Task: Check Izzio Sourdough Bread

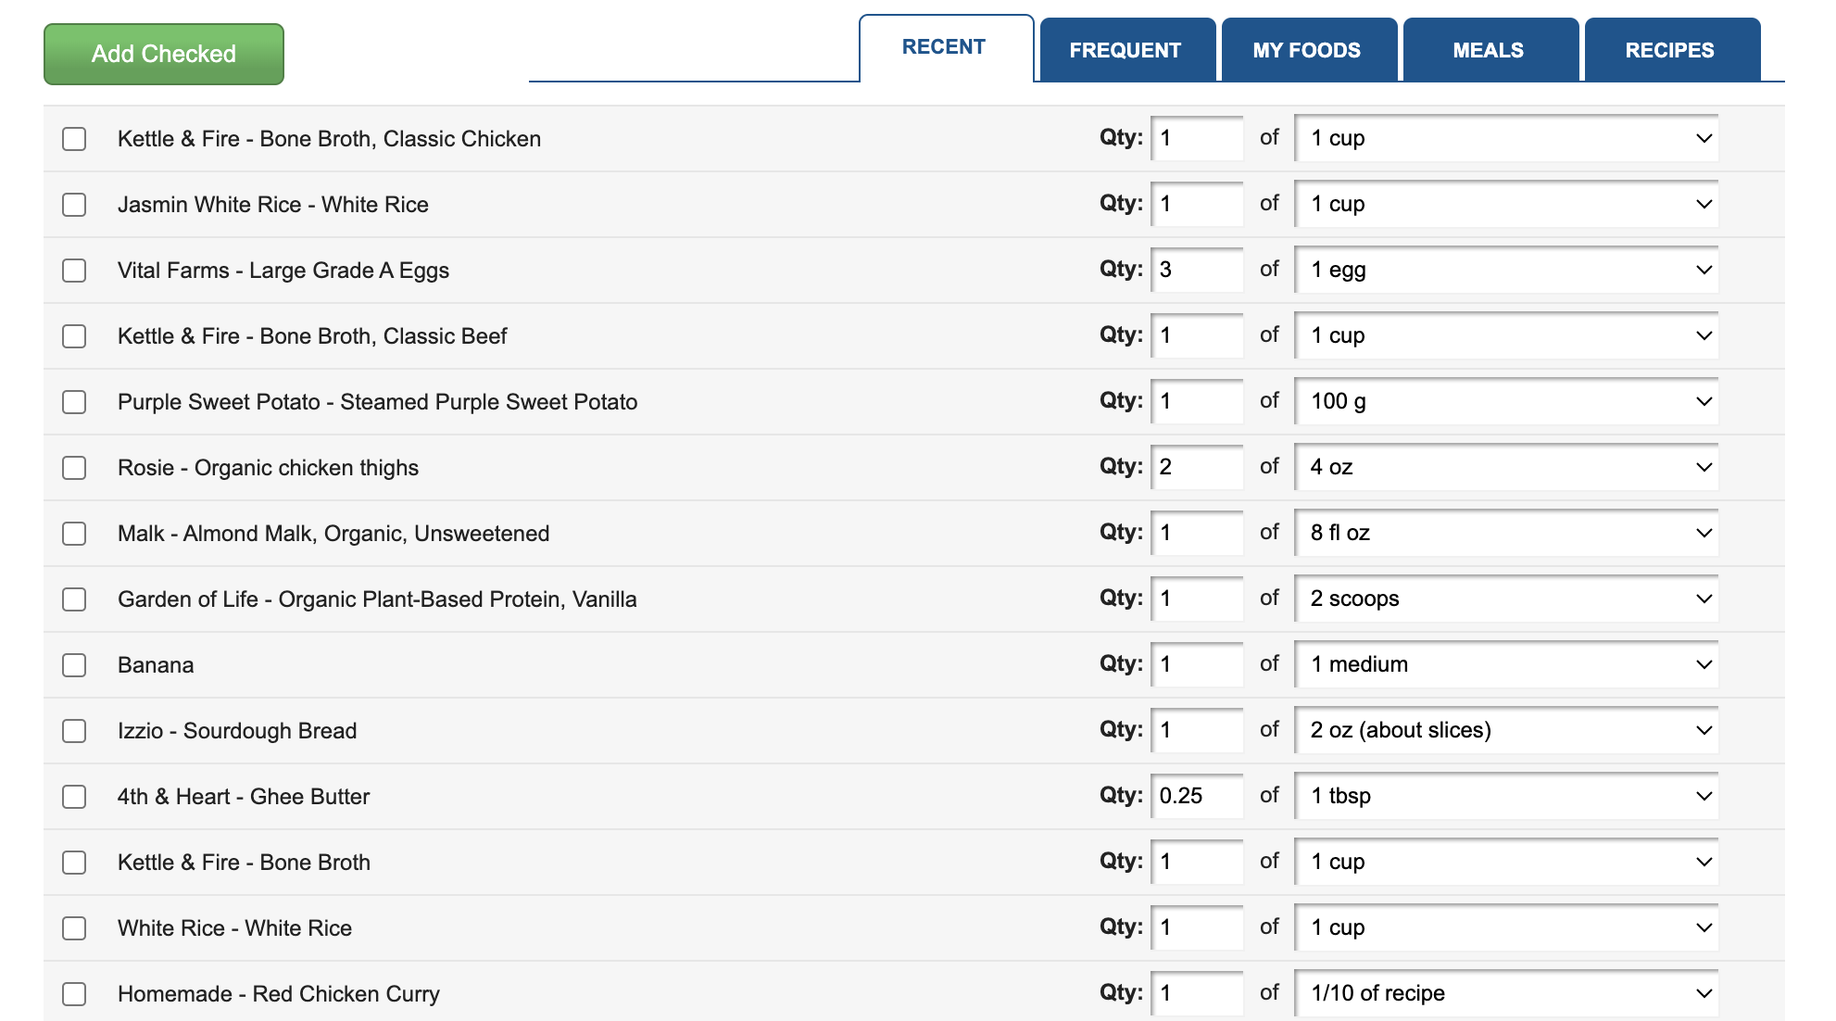Action: click(74, 731)
